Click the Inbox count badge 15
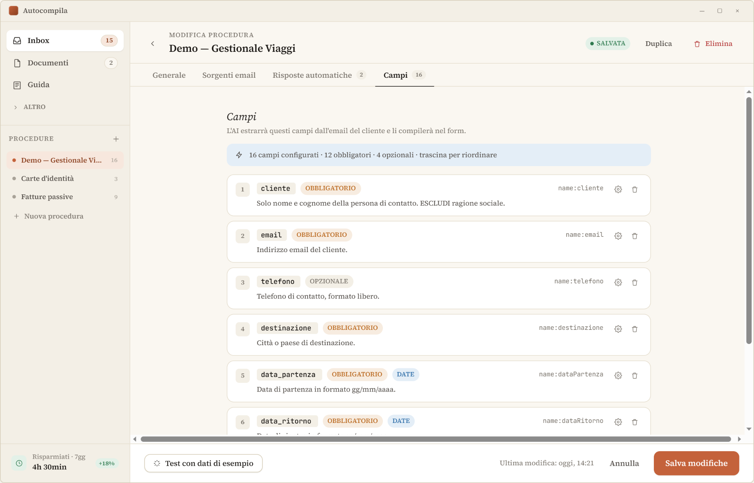Image resolution: width=754 pixels, height=483 pixels. 109,40
